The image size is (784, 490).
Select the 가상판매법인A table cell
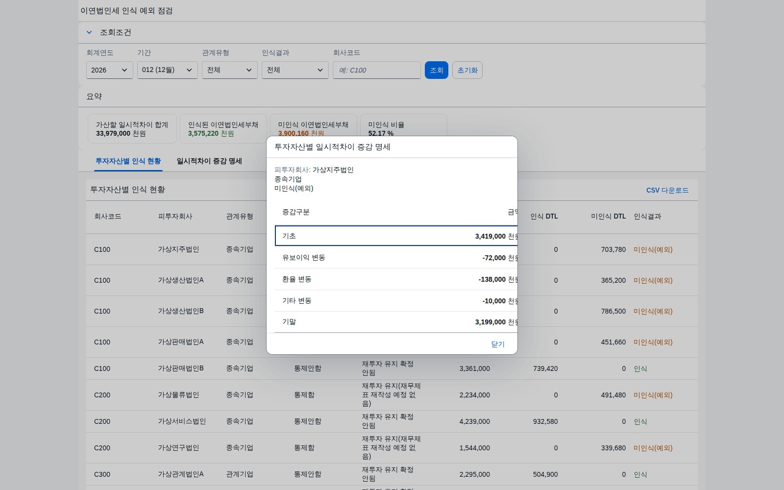point(181,342)
